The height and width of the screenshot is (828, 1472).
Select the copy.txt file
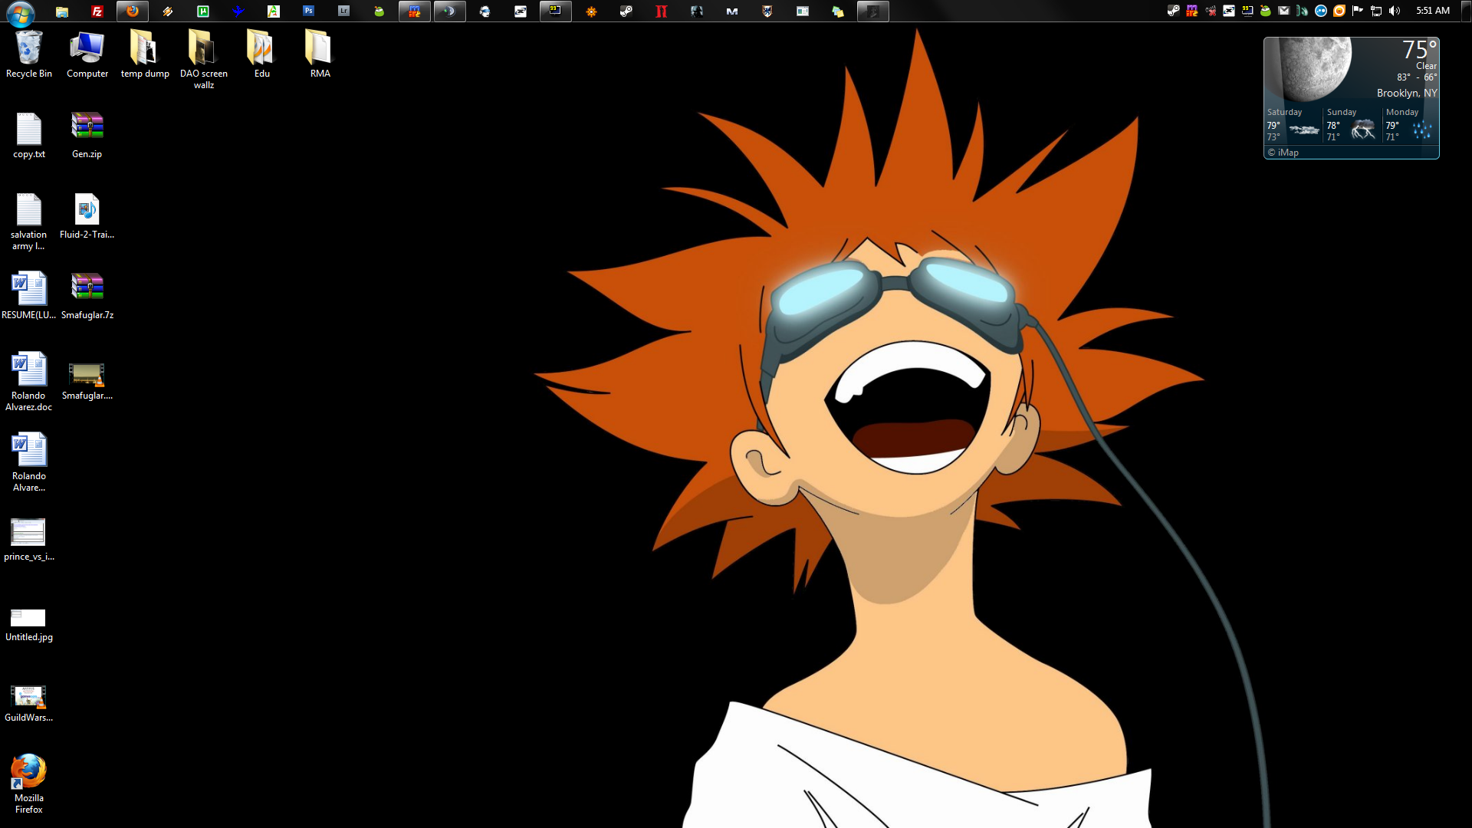tap(29, 136)
